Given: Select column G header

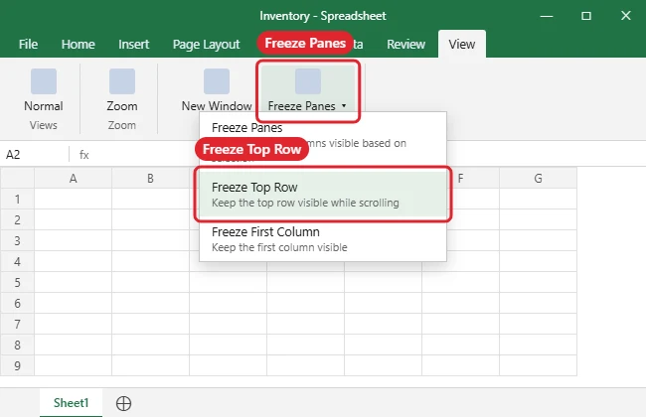Looking at the screenshot, I should pyautogui.click(x=538, y=179).
